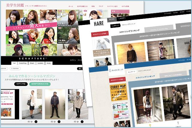
Task: Open black sweater ranking photo on HARE
Action: (131, 53)
